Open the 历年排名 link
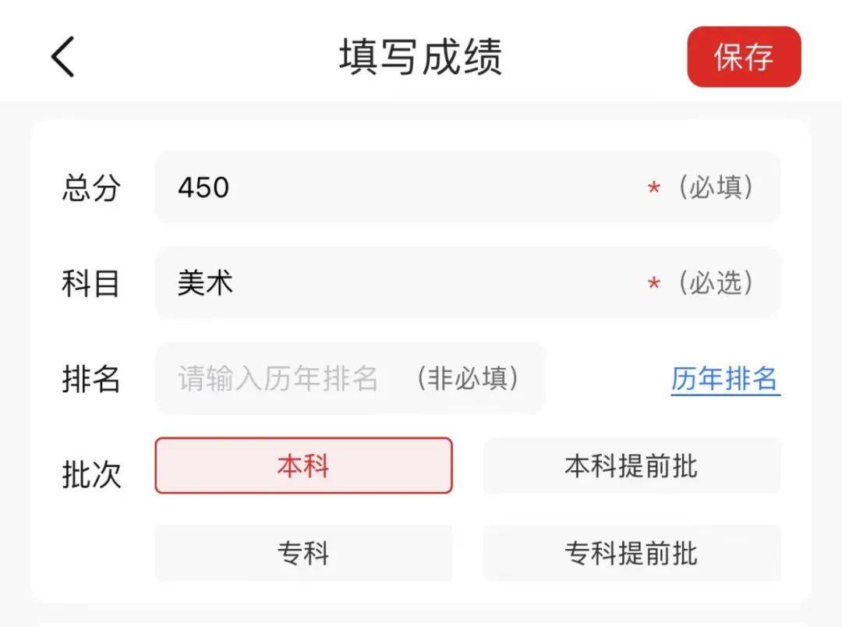The width and height of the screenshot is (842, 627). 725,379
